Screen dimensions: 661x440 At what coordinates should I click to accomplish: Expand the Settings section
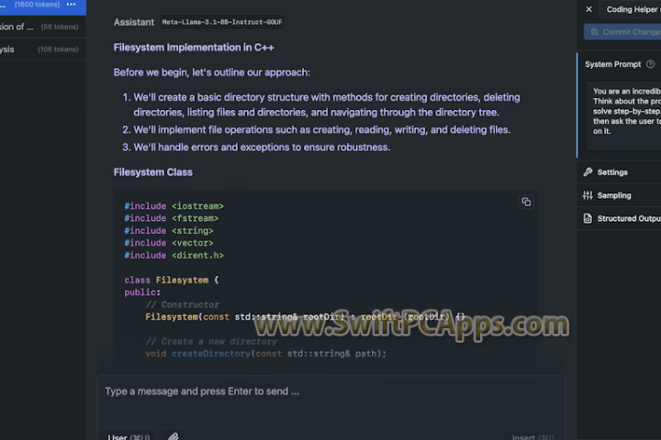619,172
